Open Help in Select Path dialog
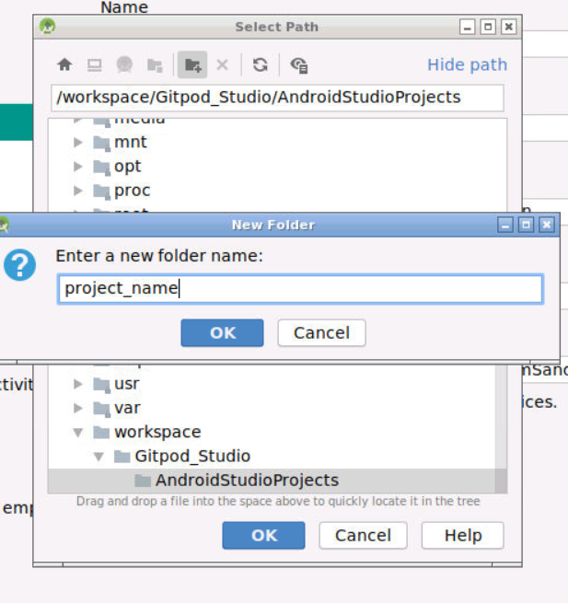Viewport: 568px width, 603px height. click(x=463, y=535)
